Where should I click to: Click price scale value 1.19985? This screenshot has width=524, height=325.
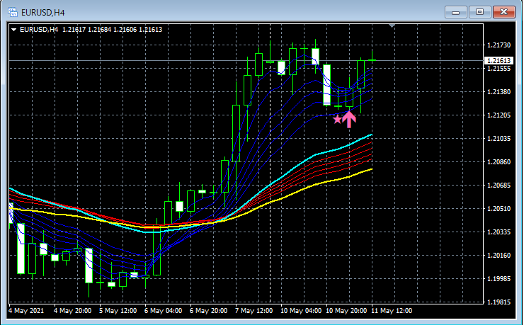coord(499,279)
